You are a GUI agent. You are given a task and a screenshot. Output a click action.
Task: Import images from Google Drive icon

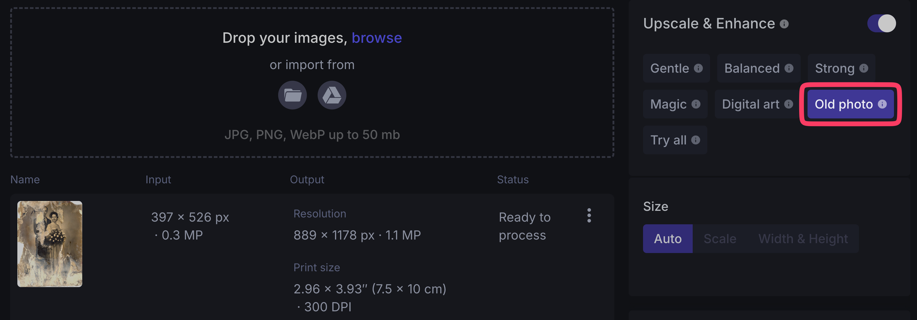(x=332, y=95)
